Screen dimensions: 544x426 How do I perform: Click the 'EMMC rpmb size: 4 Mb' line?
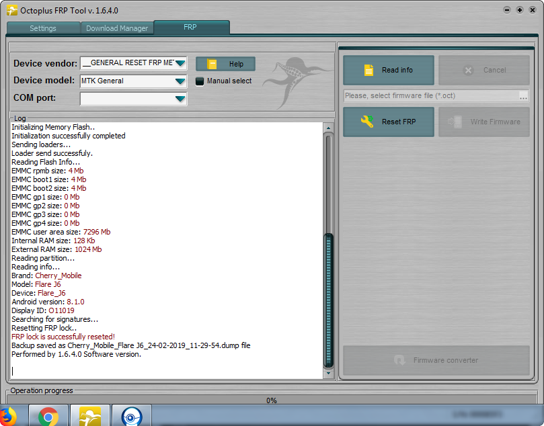tap(48, 171)
